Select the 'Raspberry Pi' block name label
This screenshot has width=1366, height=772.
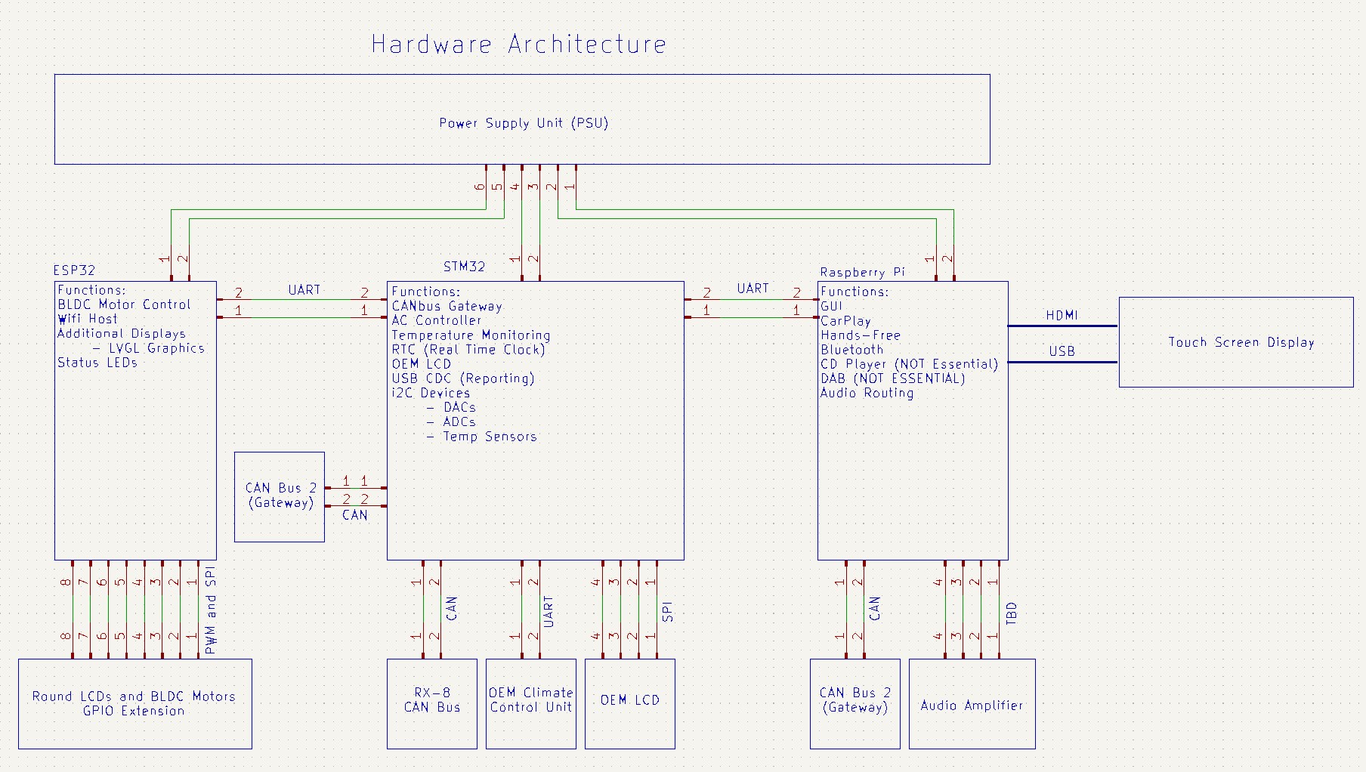pos(862,272)
